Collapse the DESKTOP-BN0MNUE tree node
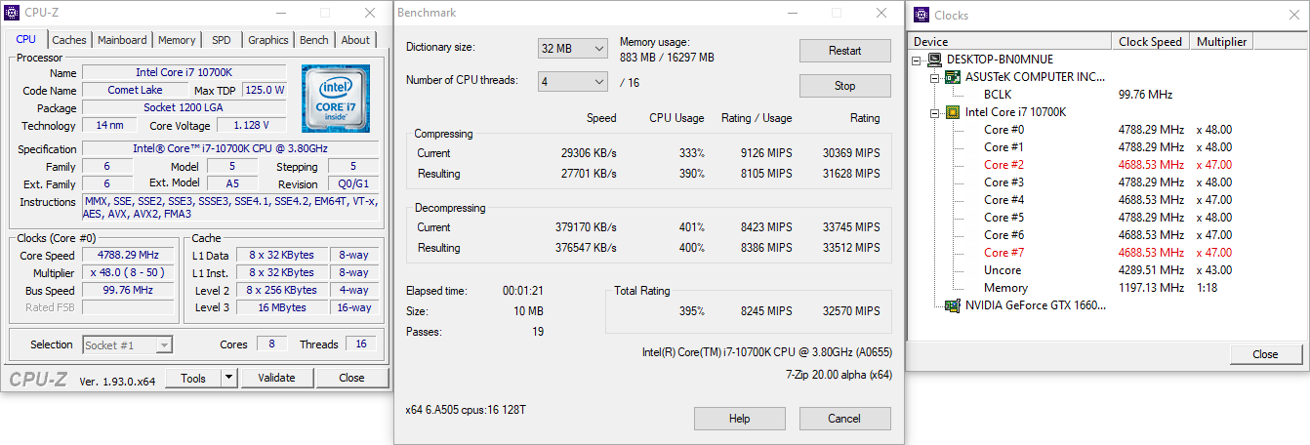The width and height of the screenshot is (1310, 445). (918, 60)
